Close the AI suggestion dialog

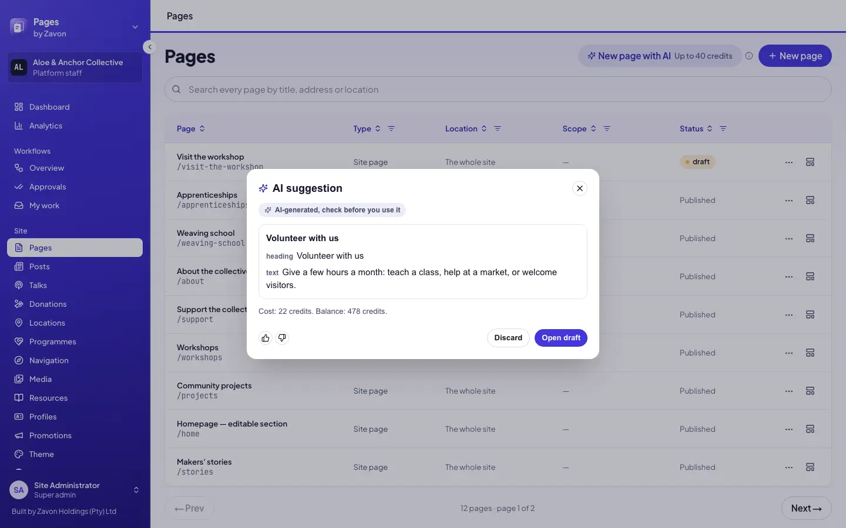tap(580, 188)
